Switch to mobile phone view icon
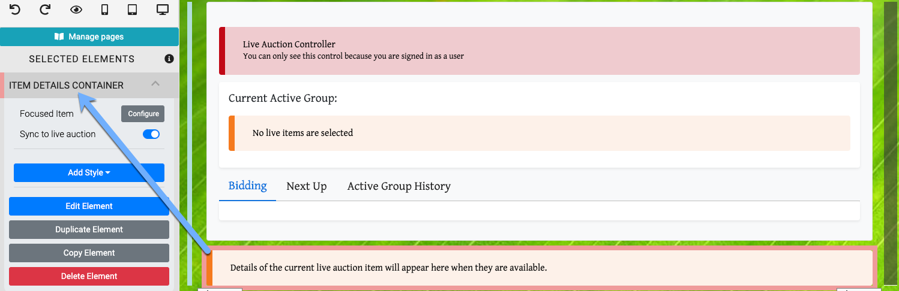The image size is (899, 291). click(x=104, y=10)
